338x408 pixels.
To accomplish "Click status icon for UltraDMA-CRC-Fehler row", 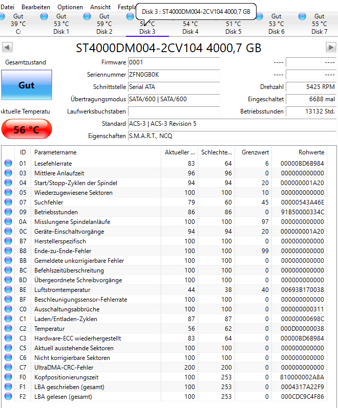I will click(8, 367).
